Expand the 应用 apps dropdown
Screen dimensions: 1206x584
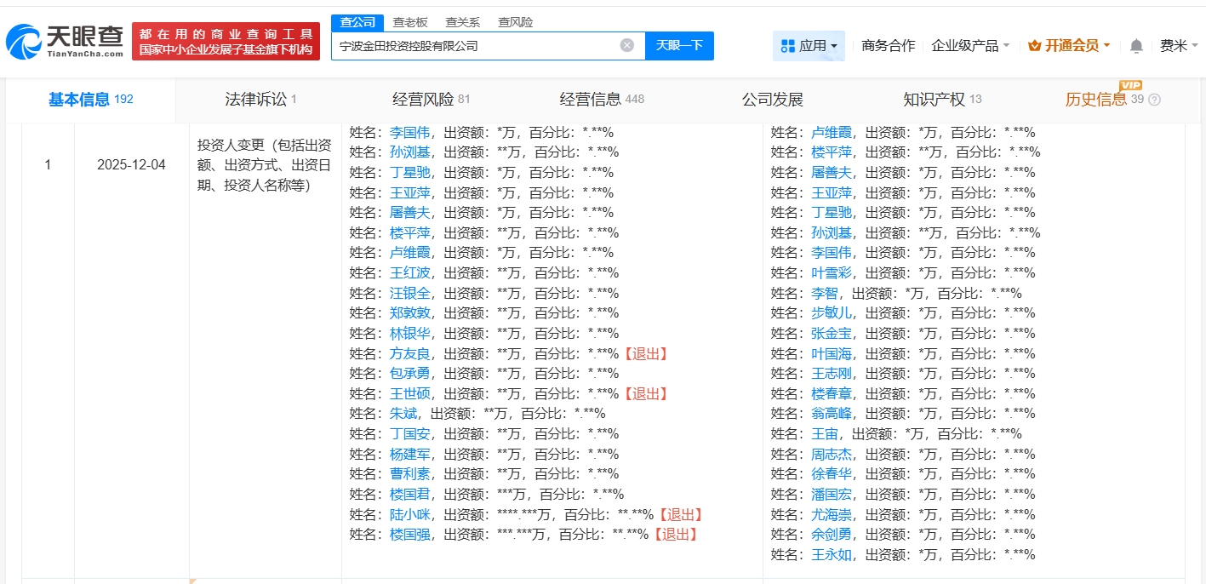click(x=809, y=46)
